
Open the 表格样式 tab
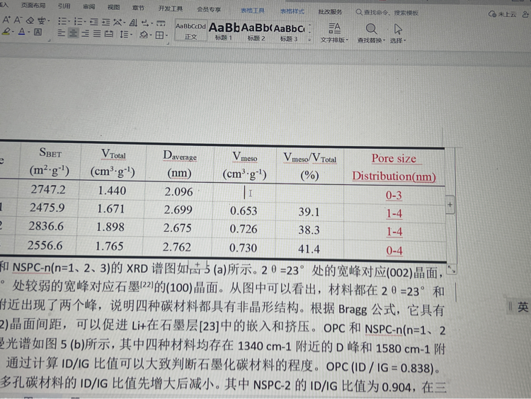[292, 11]
